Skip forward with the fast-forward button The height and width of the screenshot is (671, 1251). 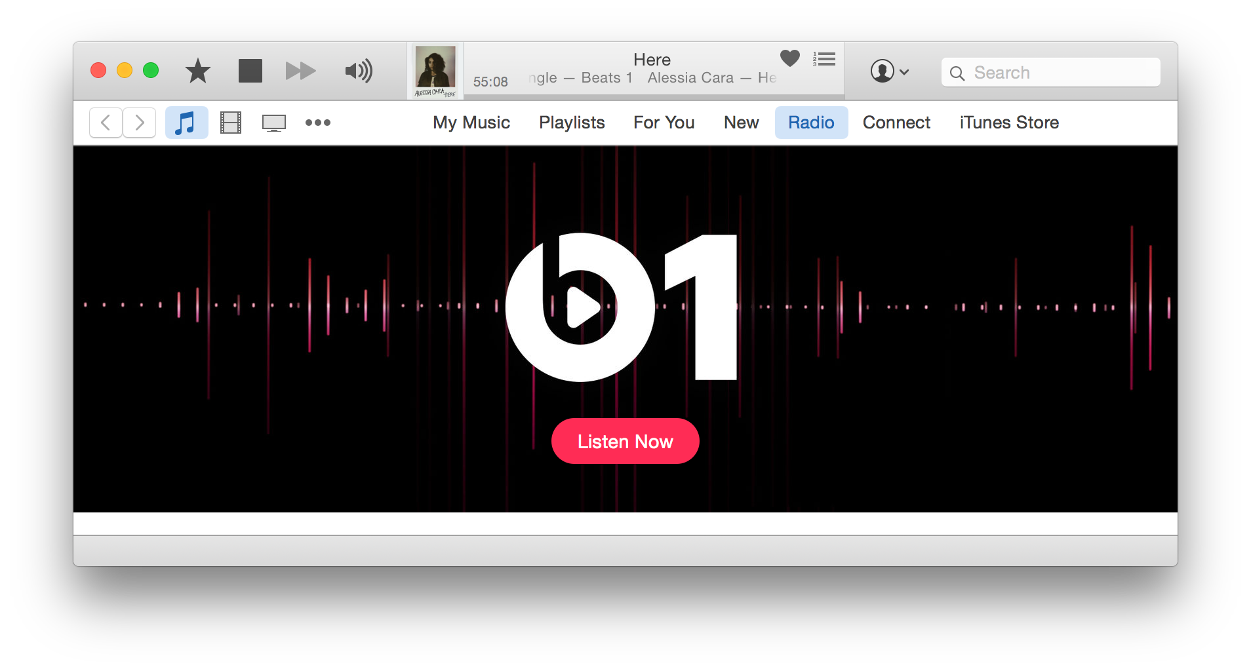tap(301, 71)
